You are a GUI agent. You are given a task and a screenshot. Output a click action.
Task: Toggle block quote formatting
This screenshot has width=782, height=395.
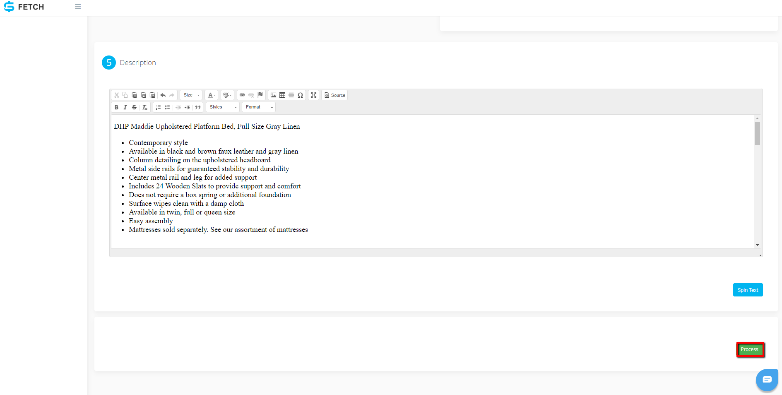point(198,107)
